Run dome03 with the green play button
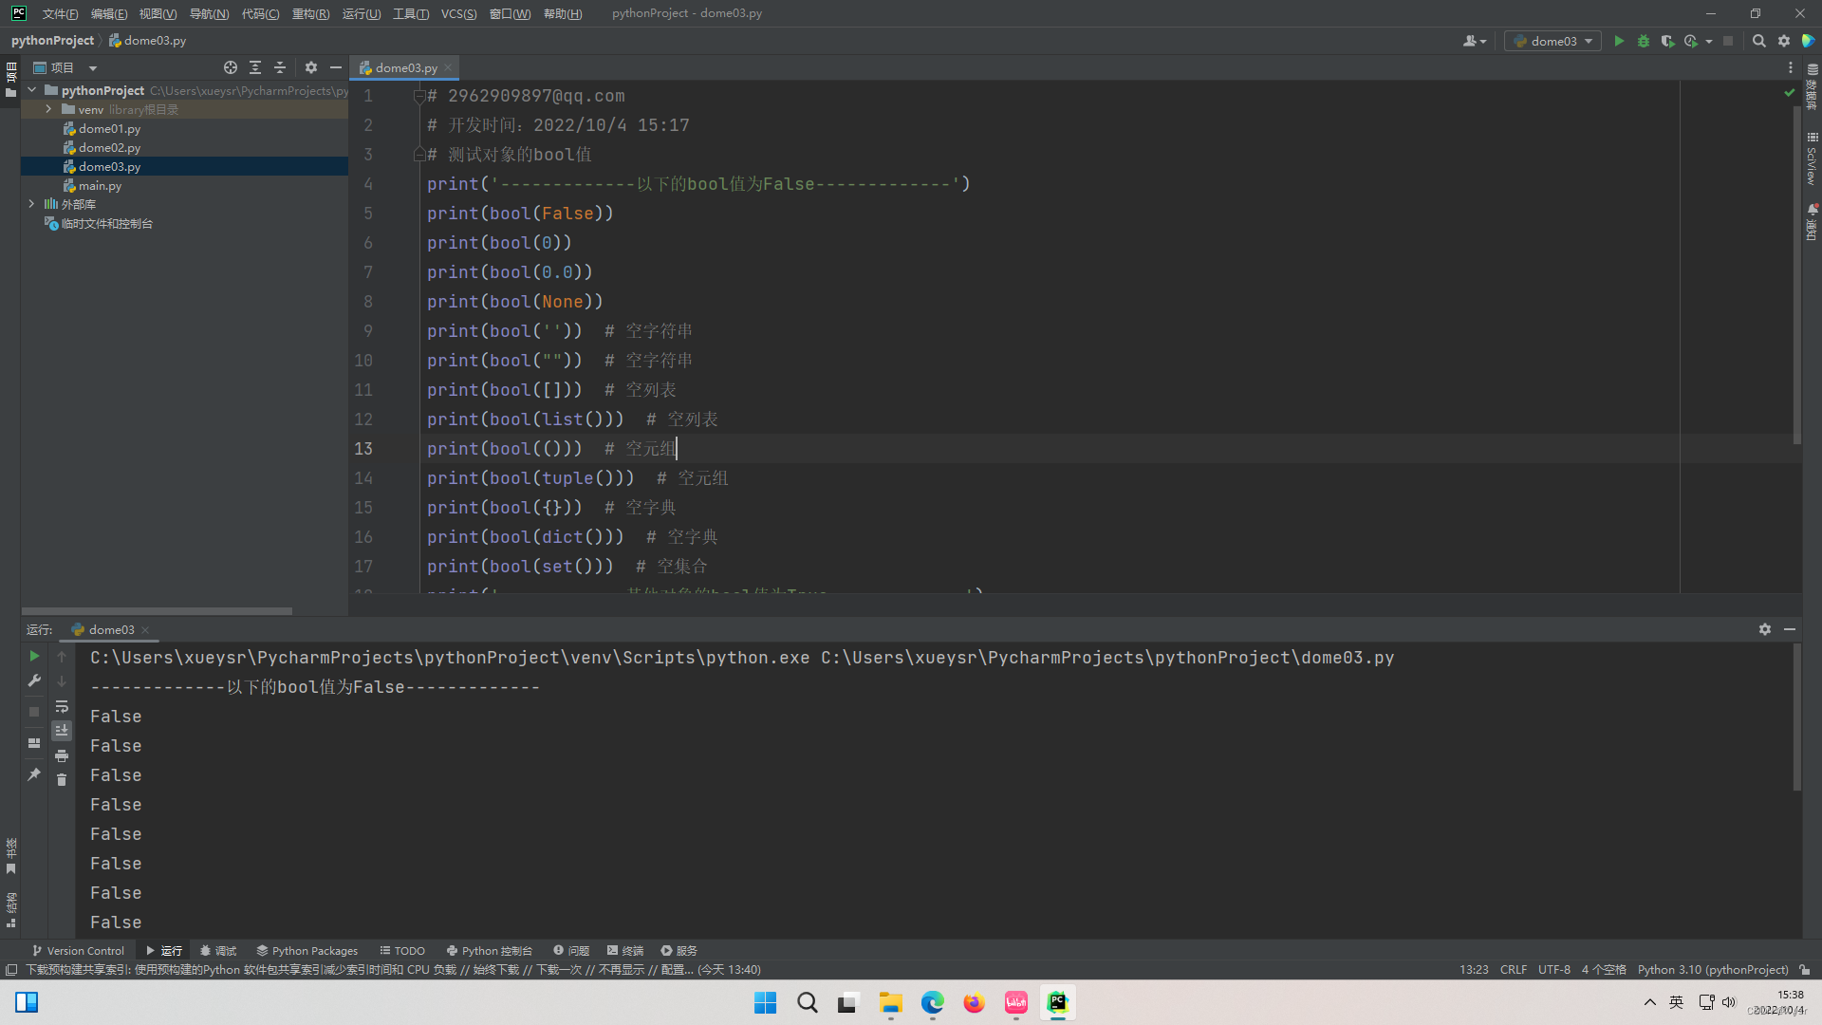Screen dimensions: 1822x1025 tap(1619, 41)
